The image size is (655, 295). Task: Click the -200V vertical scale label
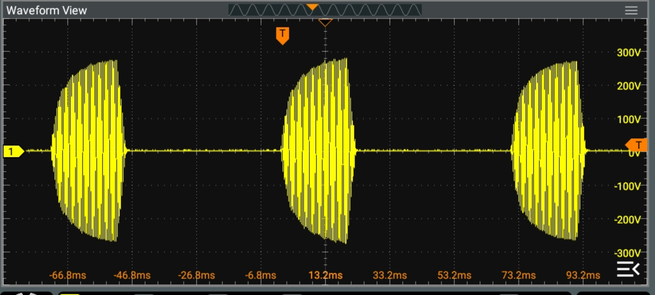click(627, 220)
